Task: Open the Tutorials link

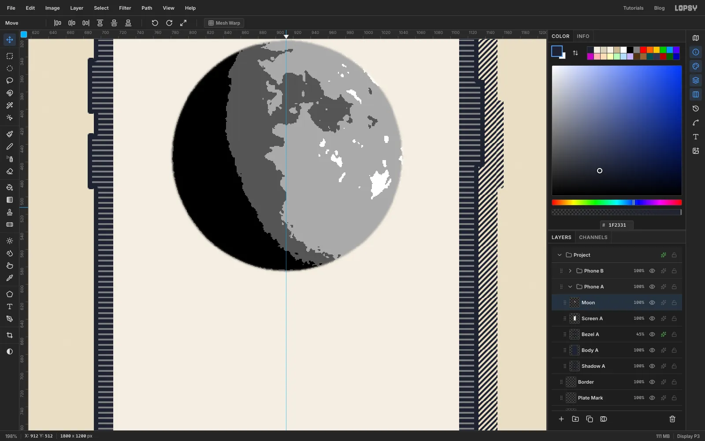Action: tap(633, 8)
